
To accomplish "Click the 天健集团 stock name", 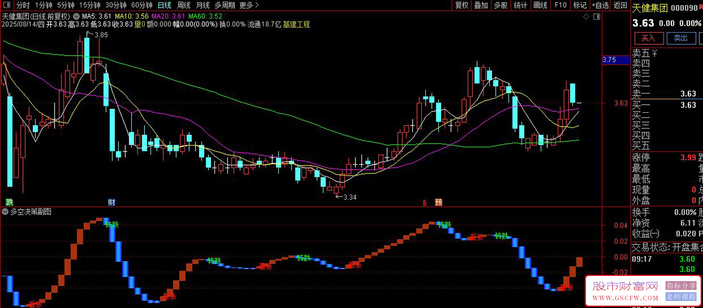I will tap(650, 8).
